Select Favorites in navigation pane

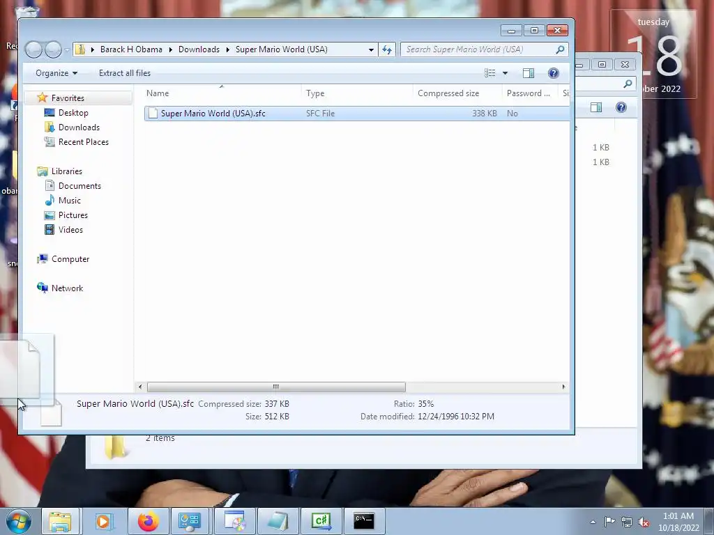click(68, 98)
